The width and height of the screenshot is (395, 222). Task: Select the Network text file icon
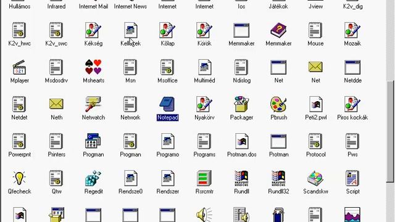pos(130,104)
